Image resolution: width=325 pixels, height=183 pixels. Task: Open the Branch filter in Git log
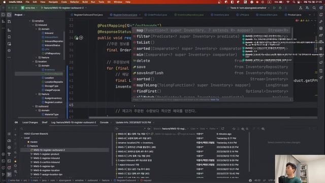171,129
